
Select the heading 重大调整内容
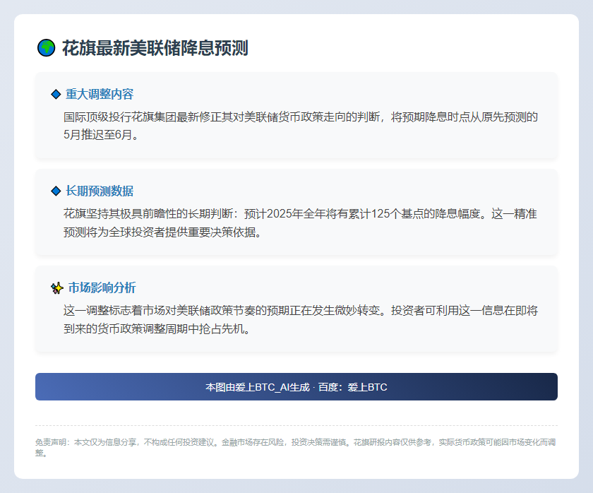[x=100, y=94]
